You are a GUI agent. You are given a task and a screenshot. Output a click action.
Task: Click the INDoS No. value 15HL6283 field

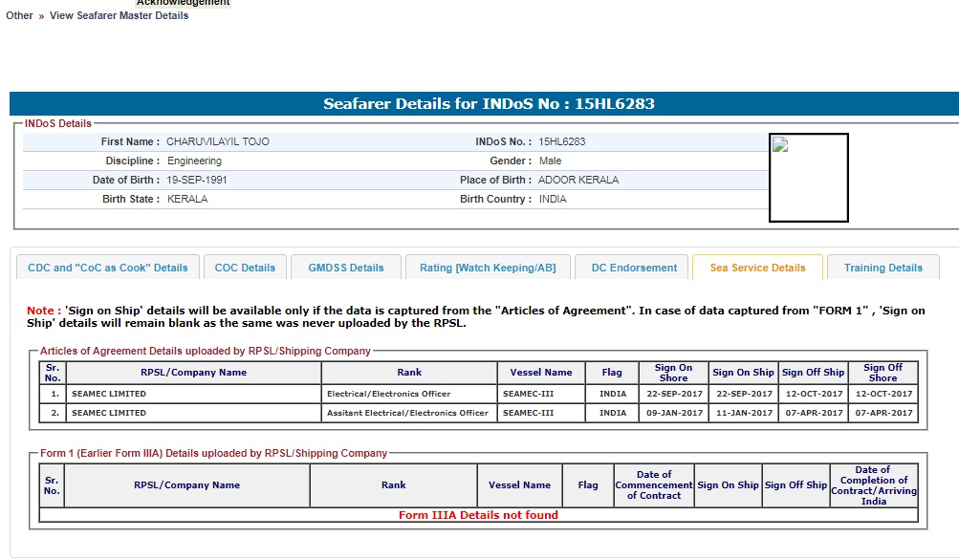coord(562,141)
